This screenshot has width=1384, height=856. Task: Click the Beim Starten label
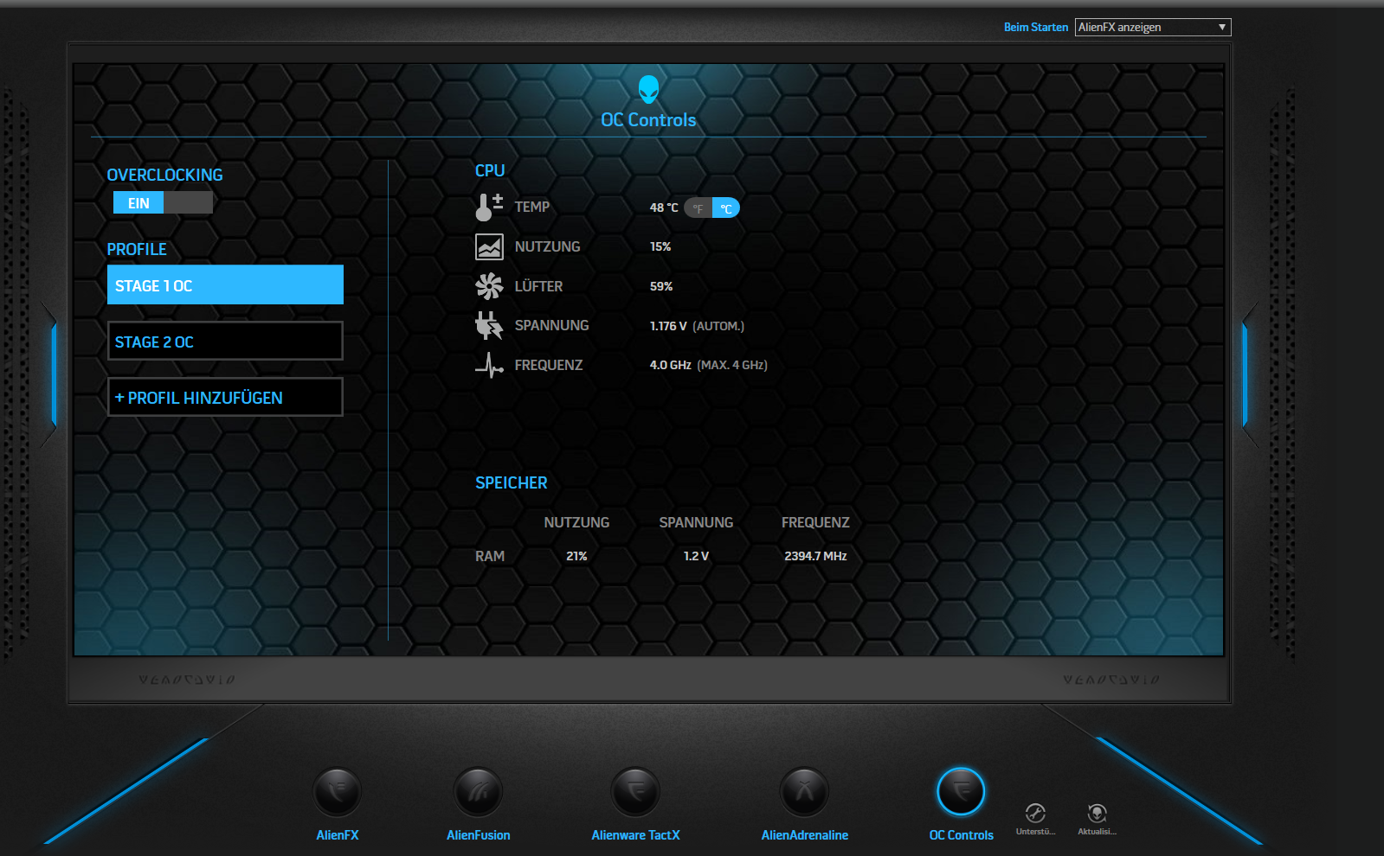(1036, 27)
